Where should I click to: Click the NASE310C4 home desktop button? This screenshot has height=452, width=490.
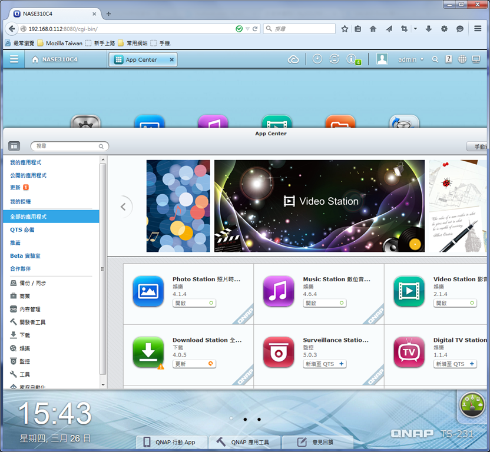[x=55, y=59]
